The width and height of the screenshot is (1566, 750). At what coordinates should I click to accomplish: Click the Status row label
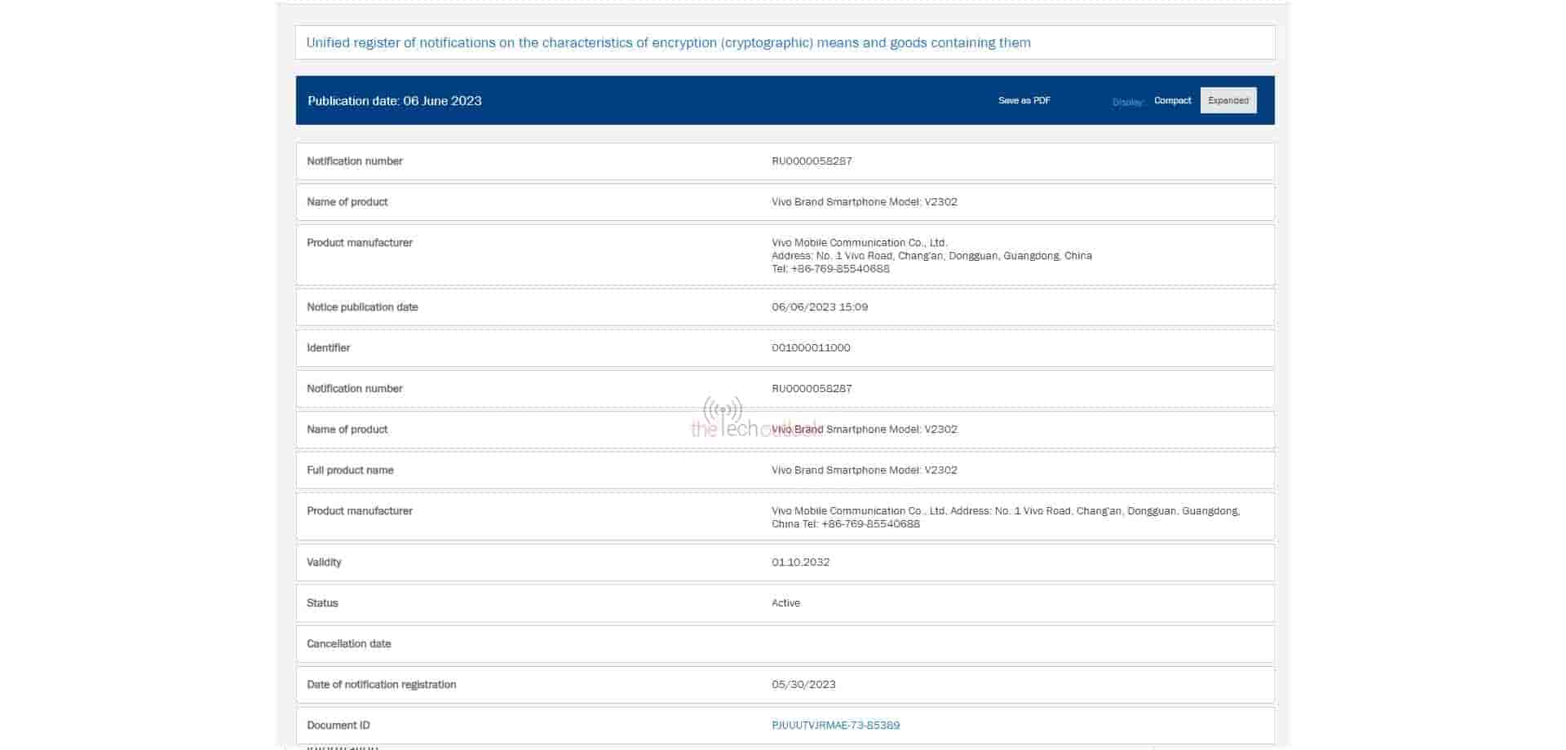coord(322,603)
